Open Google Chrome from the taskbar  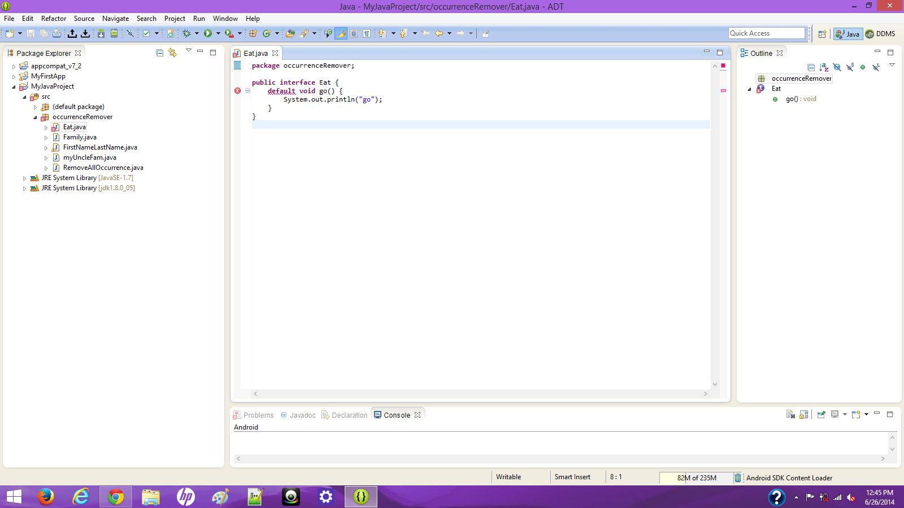pos(116,497)
